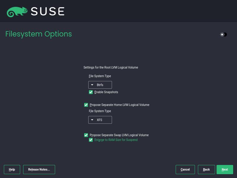Uncheck Enlarge to RAM Size for Suspend
This screenshot has height=178, width=237.
[x=91, y=140]
